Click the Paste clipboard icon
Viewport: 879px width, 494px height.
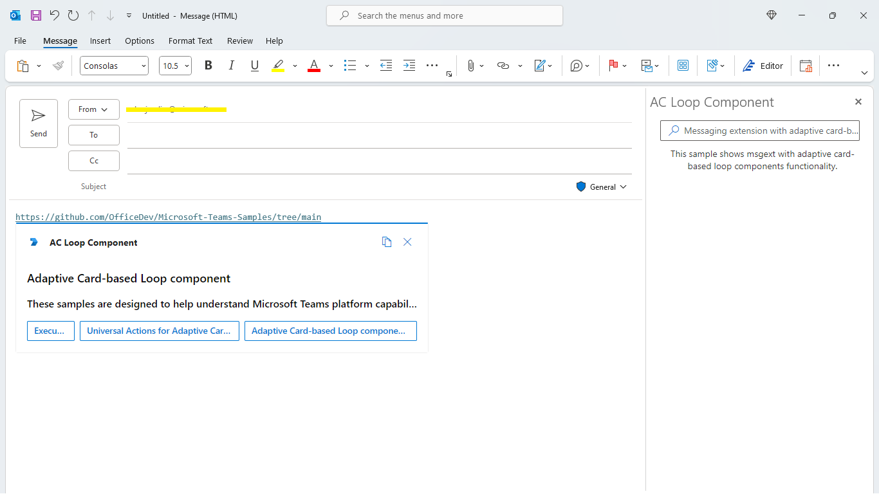pyautogui.click(x=23, y=66)
